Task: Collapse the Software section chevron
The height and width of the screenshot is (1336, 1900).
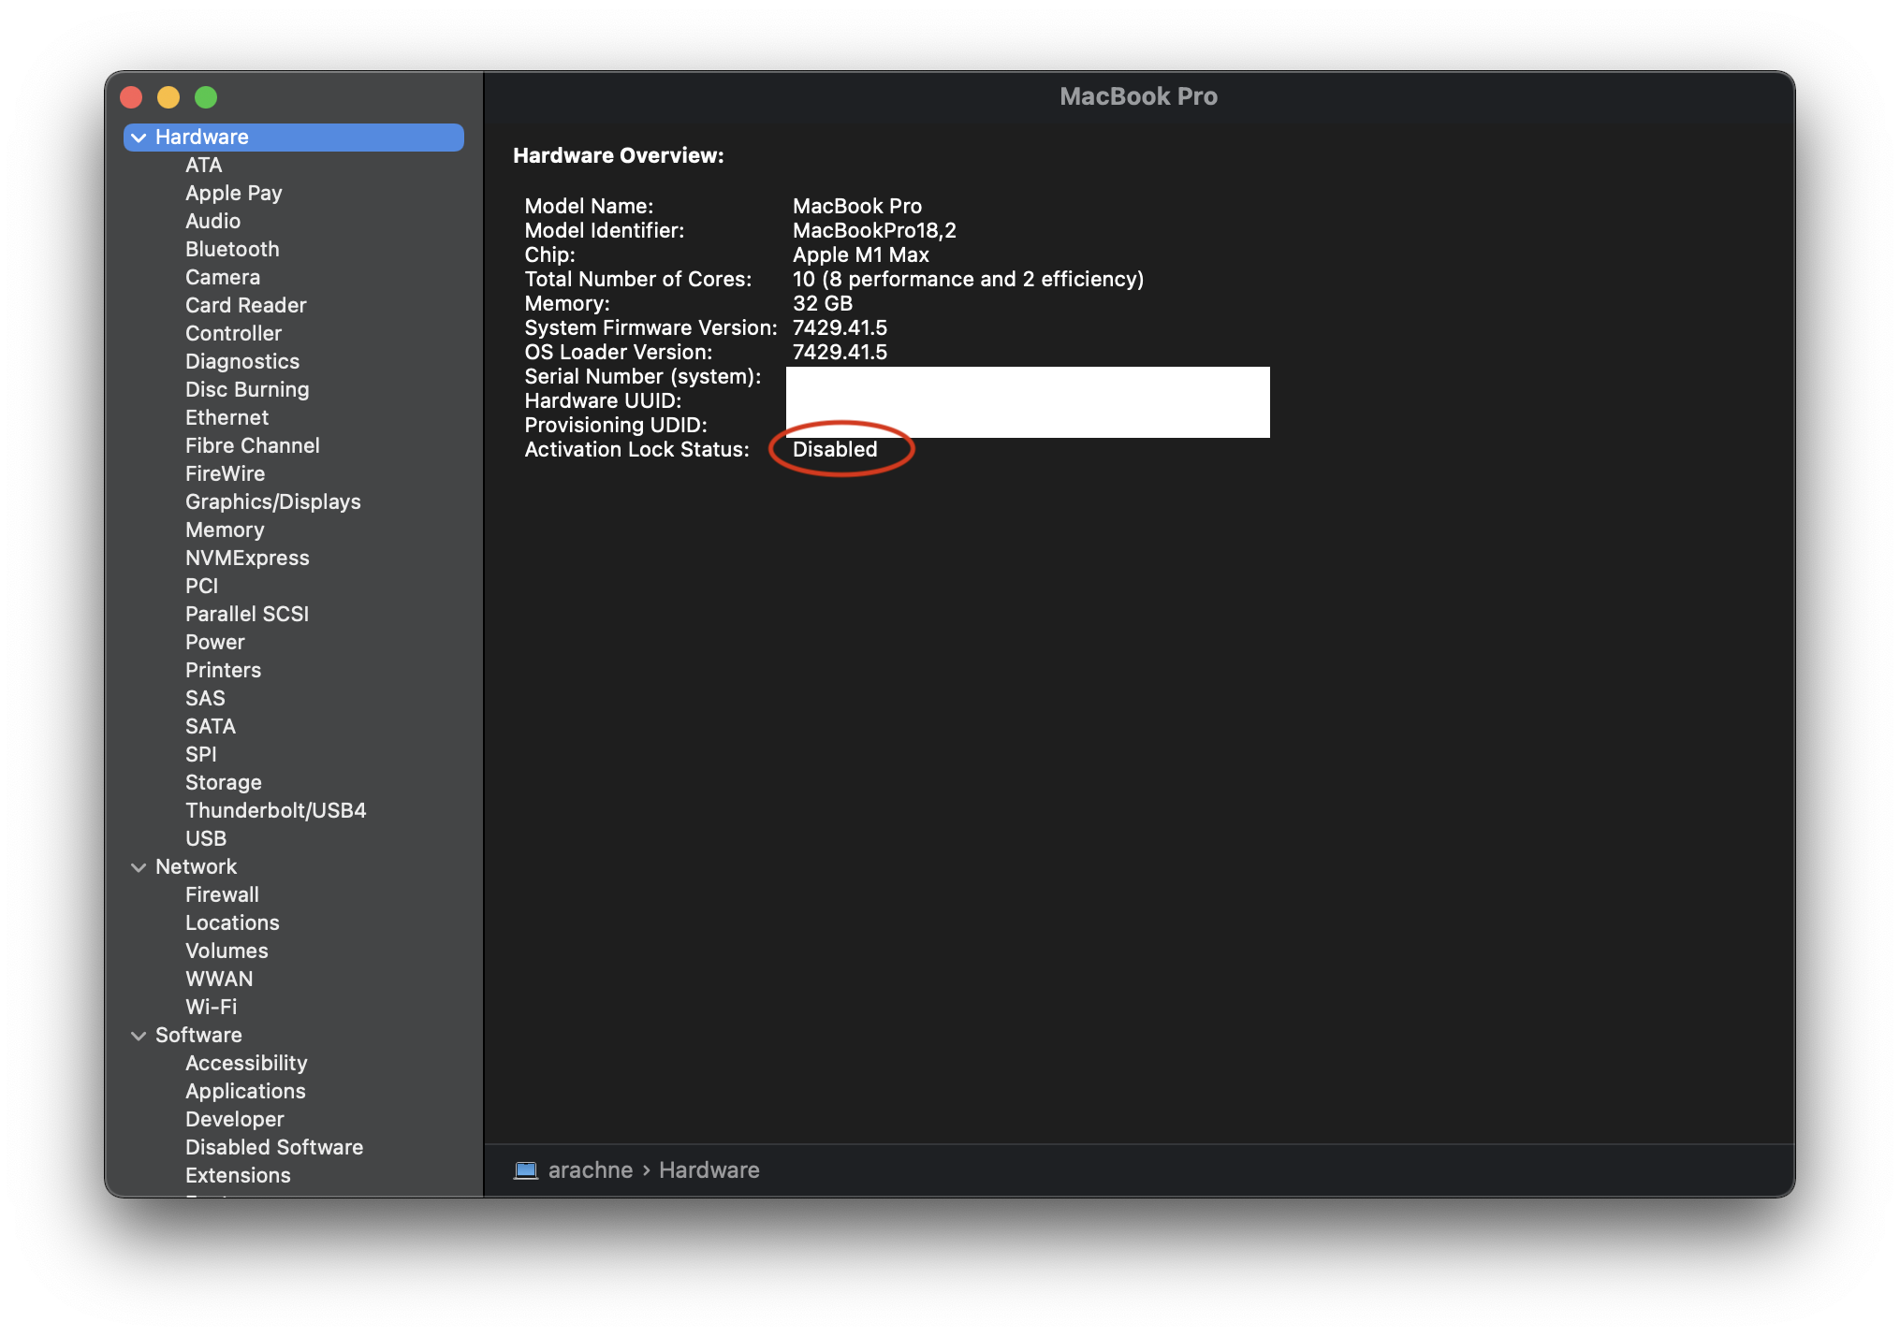Action: tap(139, 1036)
